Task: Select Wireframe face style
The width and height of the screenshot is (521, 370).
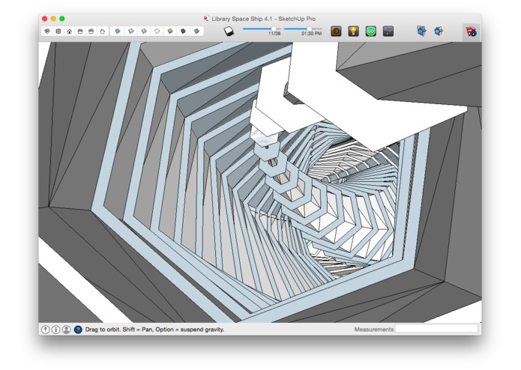Action: coord(144,31)
